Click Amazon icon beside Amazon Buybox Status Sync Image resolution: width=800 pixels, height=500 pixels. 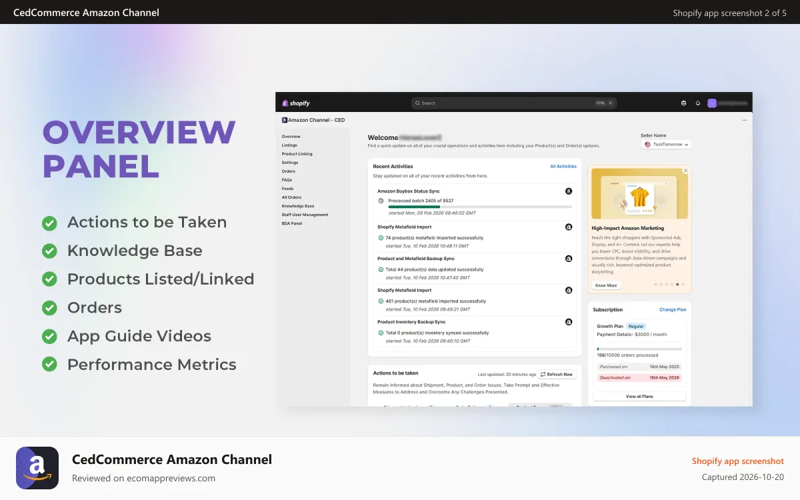tap(569, 191)
